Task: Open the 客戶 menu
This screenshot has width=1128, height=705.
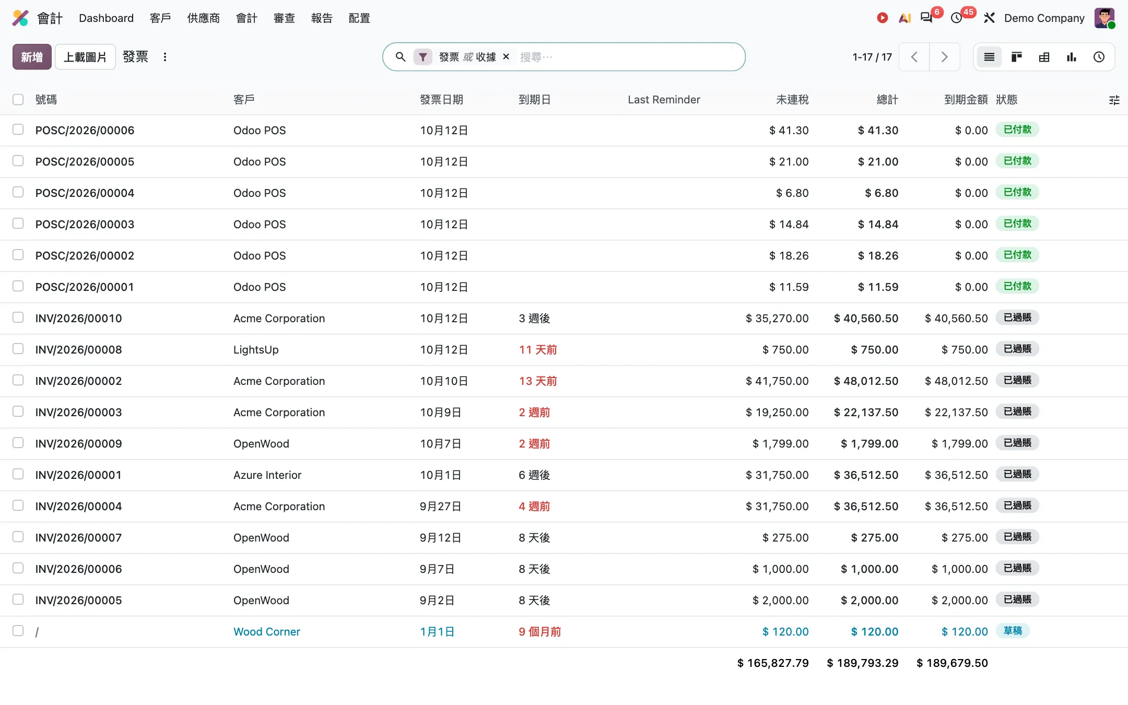Action: [160, 18]
